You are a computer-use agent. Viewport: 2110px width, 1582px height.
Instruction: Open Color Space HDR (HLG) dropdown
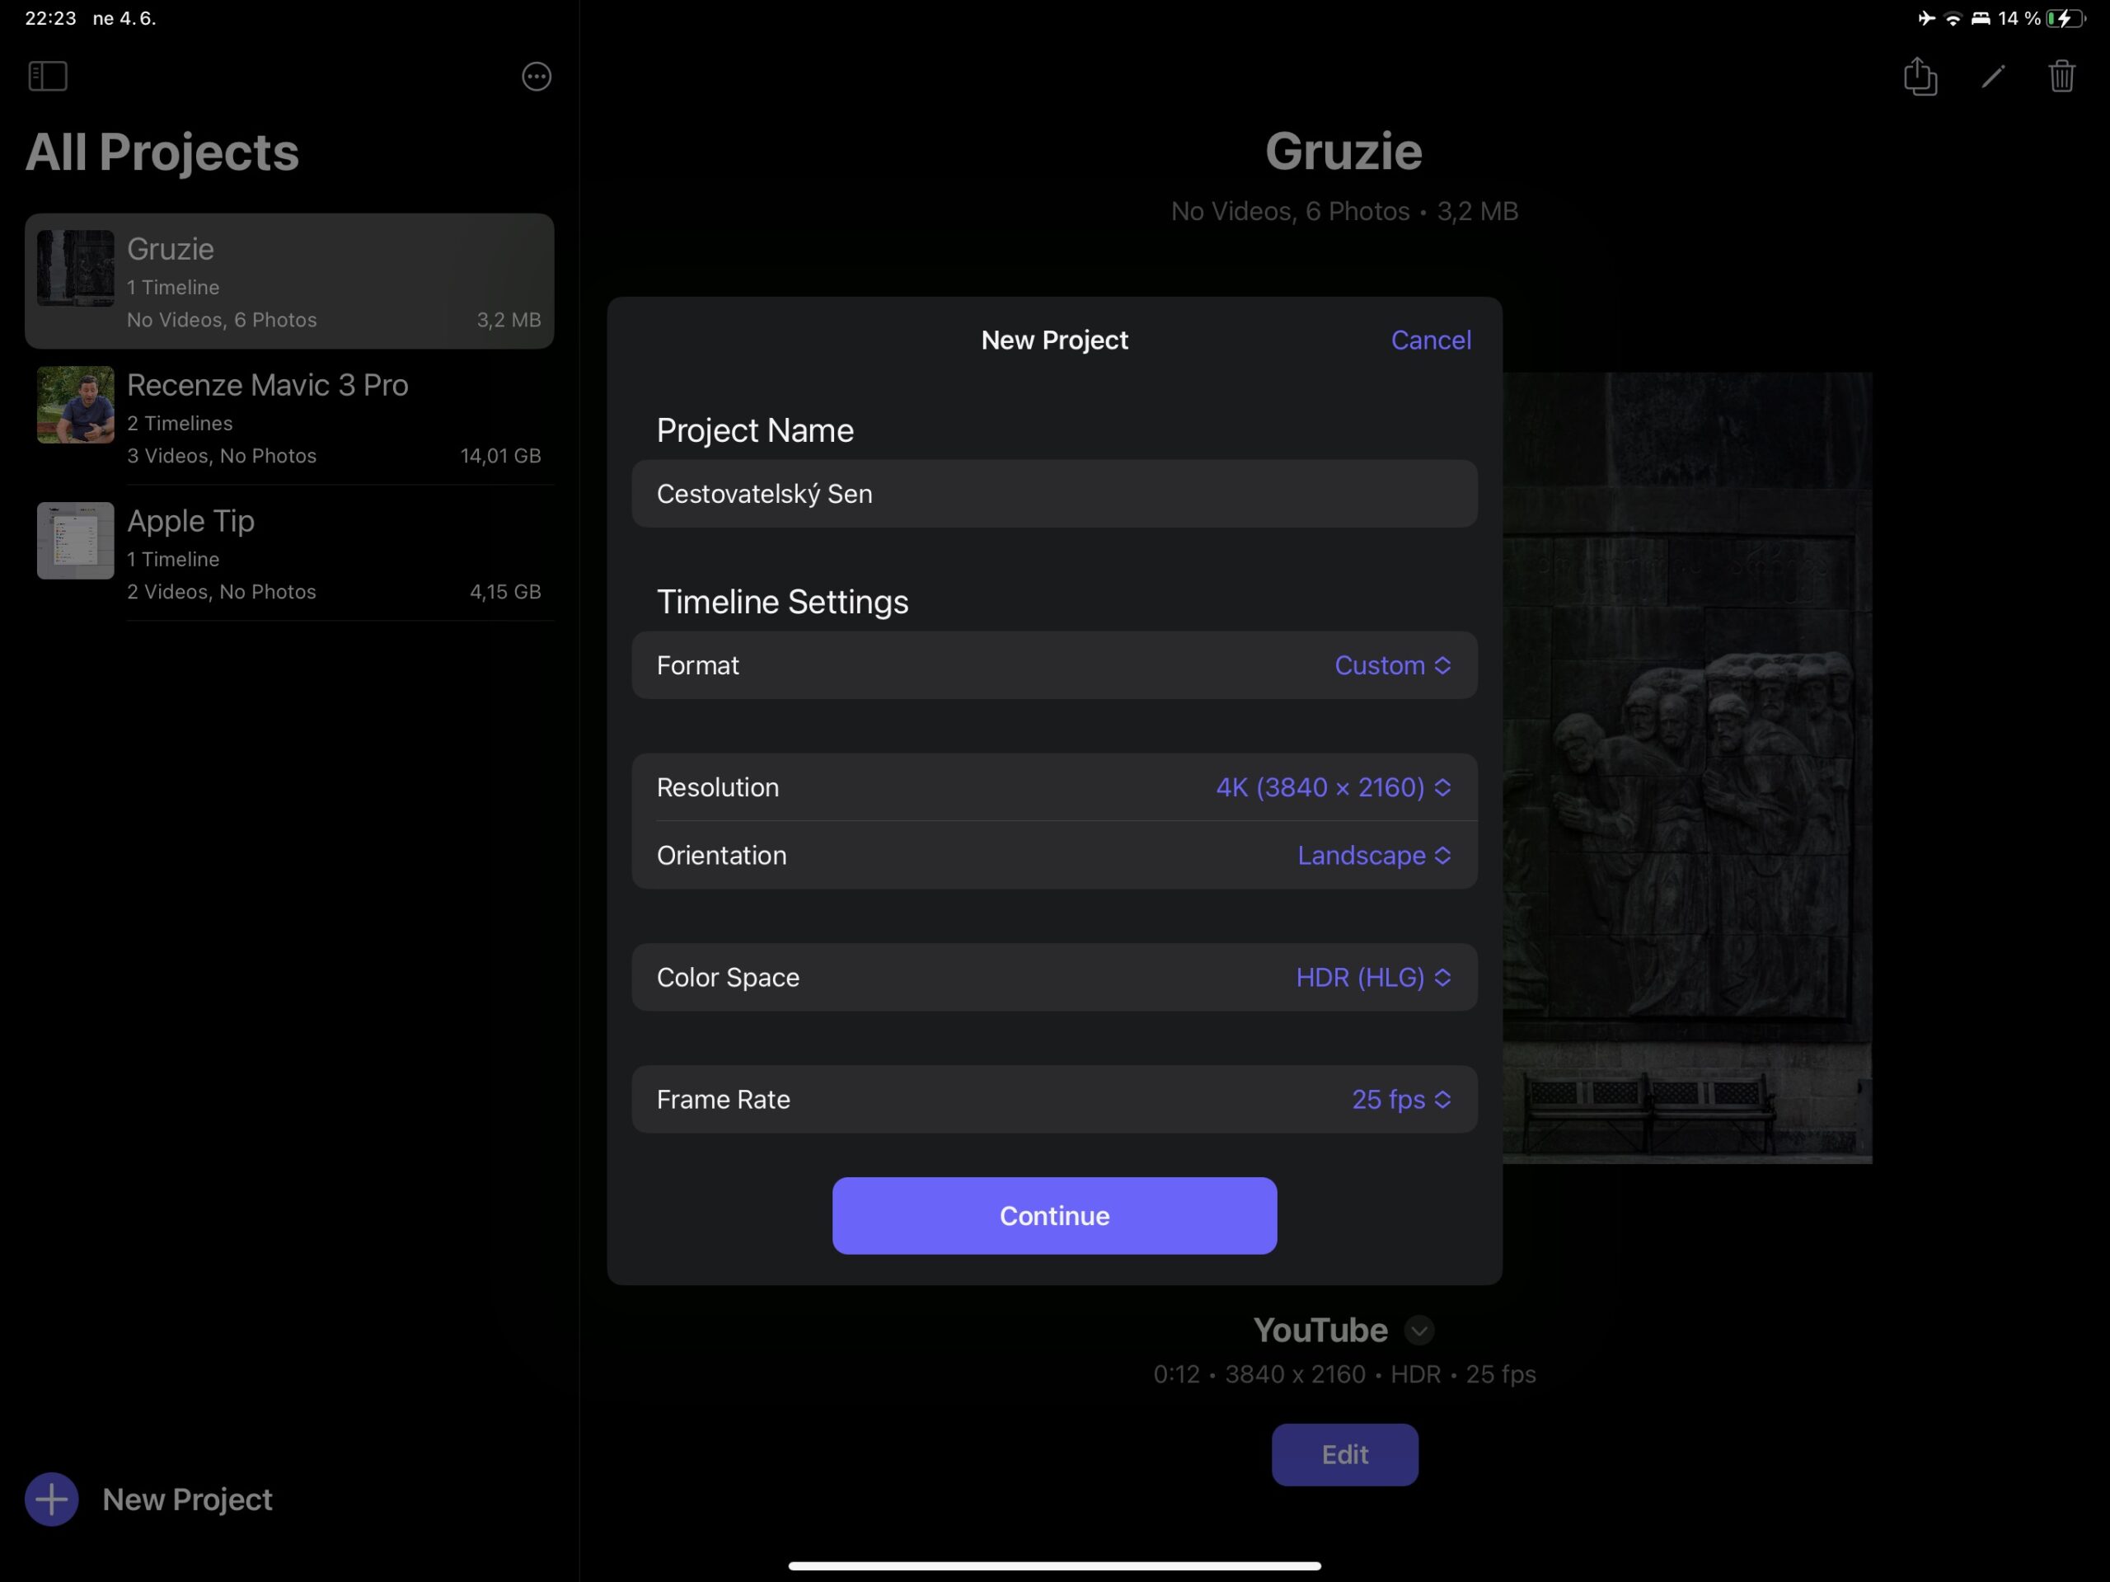coord(1372,977)
